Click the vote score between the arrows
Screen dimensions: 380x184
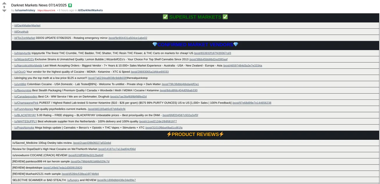[4, 6]
